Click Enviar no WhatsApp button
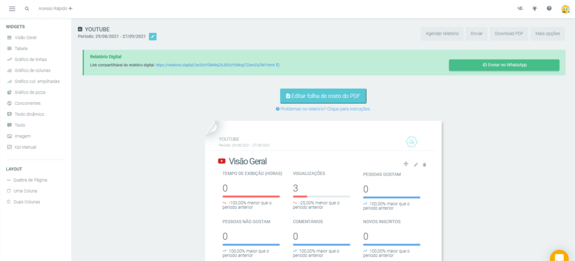The width and height of the screenshot is (575, 261). 504,65
